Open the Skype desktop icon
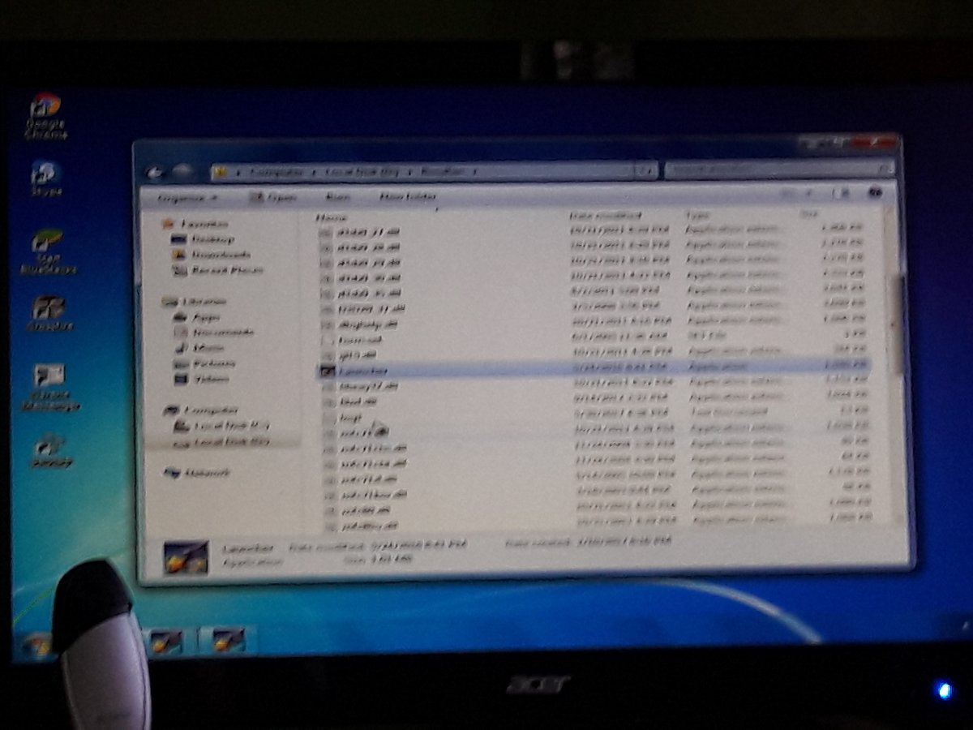The image size is (973, 730). coord(45,178)
